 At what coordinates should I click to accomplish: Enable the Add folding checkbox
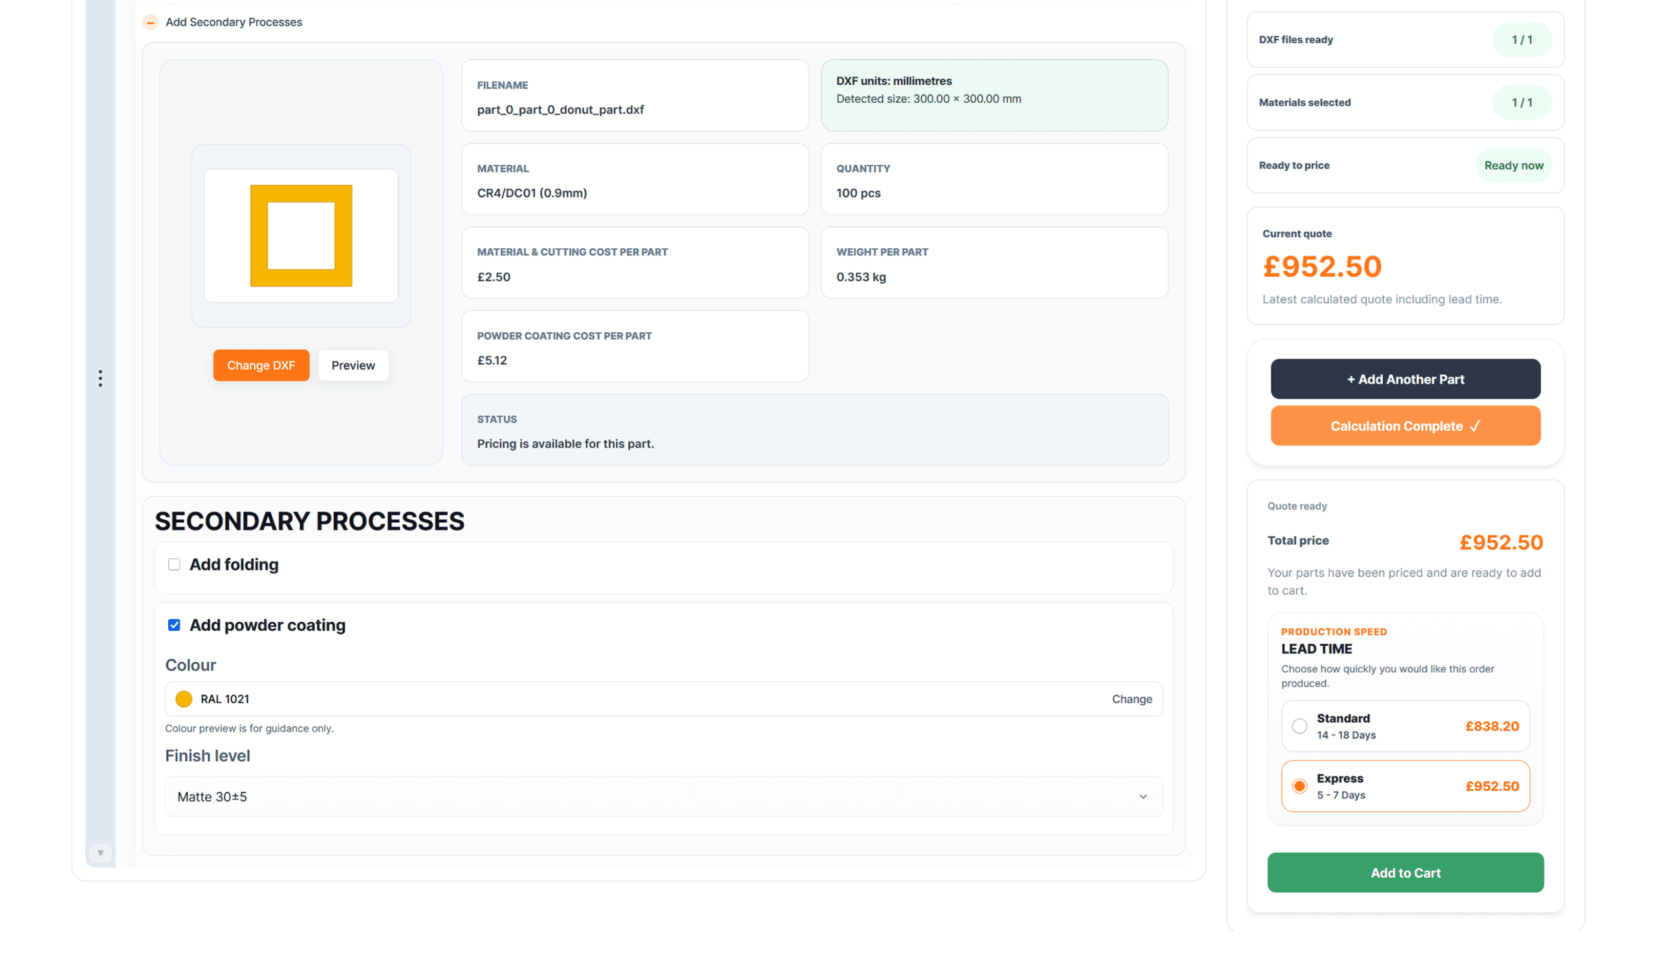(x=174, y=564)
